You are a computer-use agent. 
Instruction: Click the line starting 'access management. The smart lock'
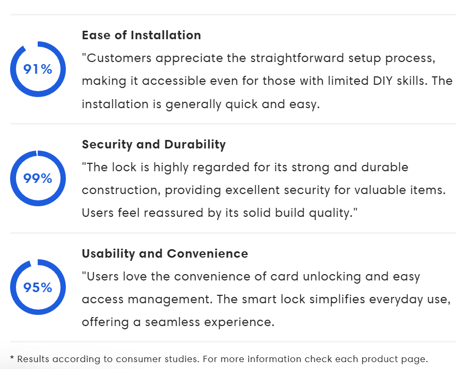pos(267,299)
